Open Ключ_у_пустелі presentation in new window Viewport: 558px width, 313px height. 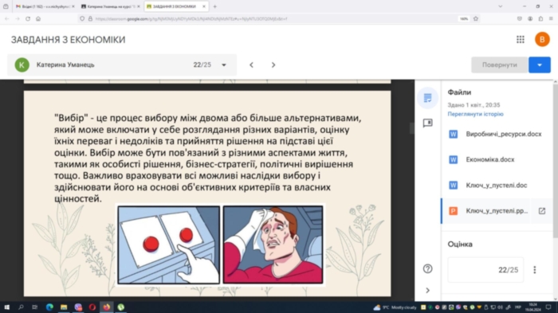pos(541,211)
